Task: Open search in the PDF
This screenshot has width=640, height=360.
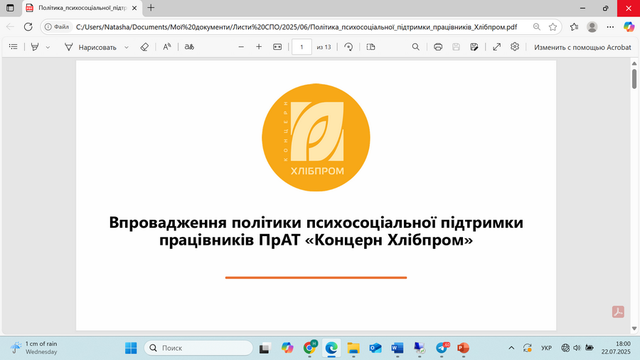Action: pyautogui.click(x=415, y=47)
